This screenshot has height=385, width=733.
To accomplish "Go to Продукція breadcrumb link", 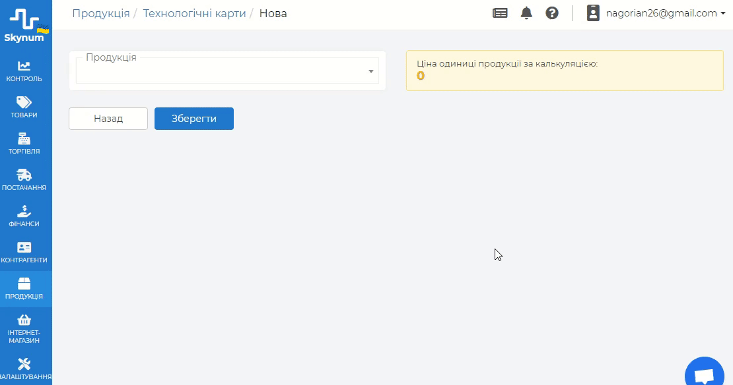I will (101, 13).
